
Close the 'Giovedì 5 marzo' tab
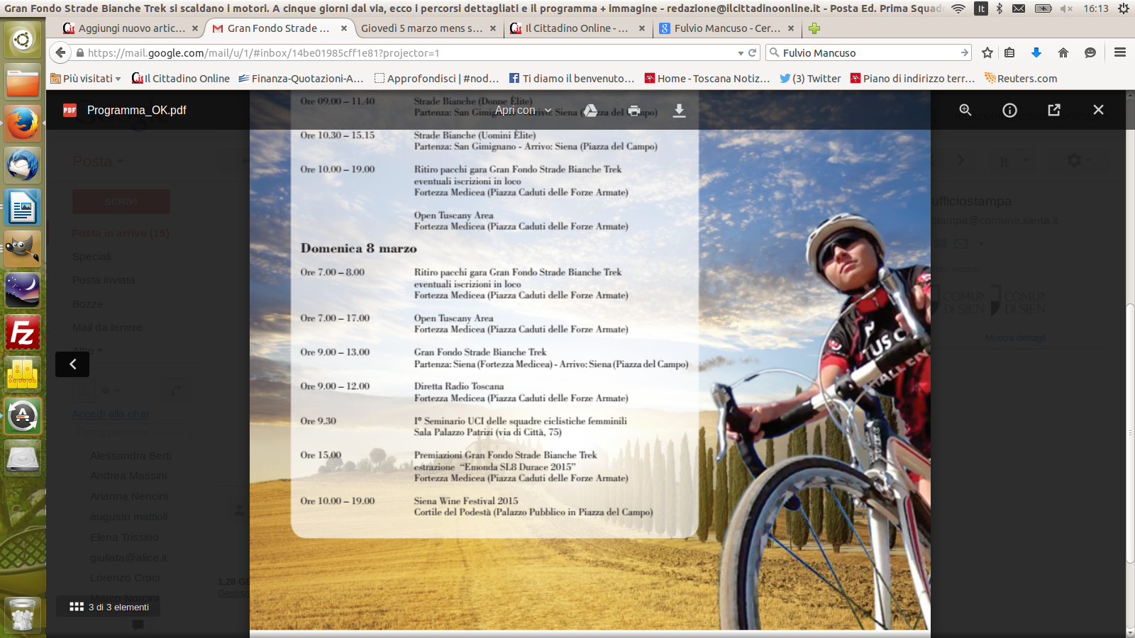493,28
